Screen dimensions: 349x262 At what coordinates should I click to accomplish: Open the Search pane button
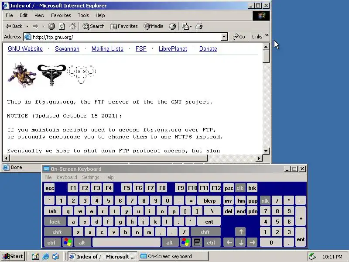click(93, 26)
